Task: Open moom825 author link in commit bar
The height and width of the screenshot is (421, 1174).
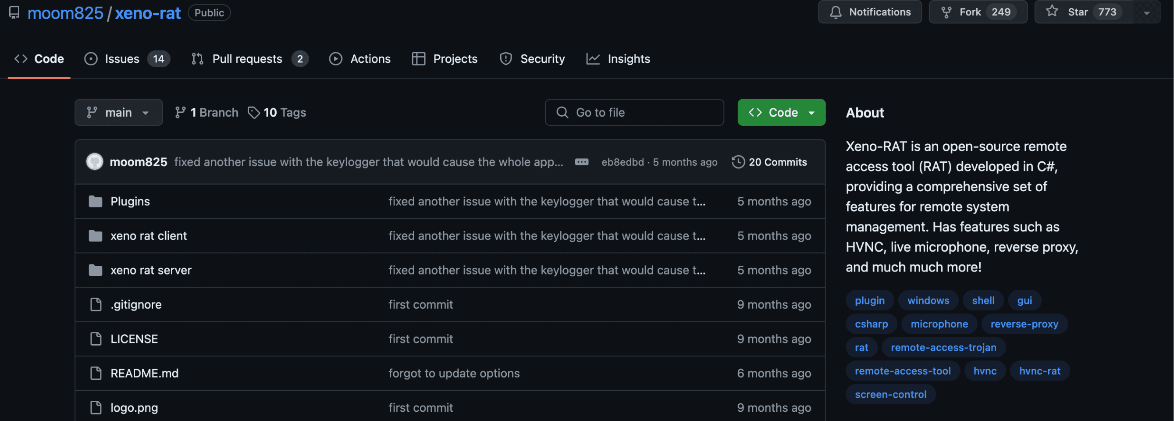Action: (139, 162)
